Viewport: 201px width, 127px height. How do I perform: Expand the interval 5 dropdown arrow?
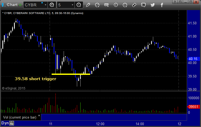pyautogui.click(x=72, y=5)
